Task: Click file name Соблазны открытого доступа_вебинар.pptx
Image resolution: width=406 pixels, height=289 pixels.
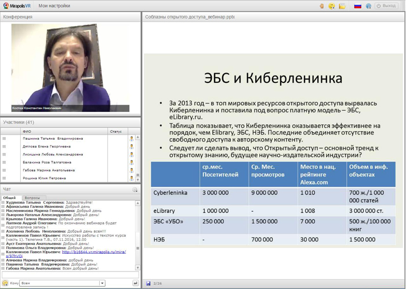Action: point(190,17)
